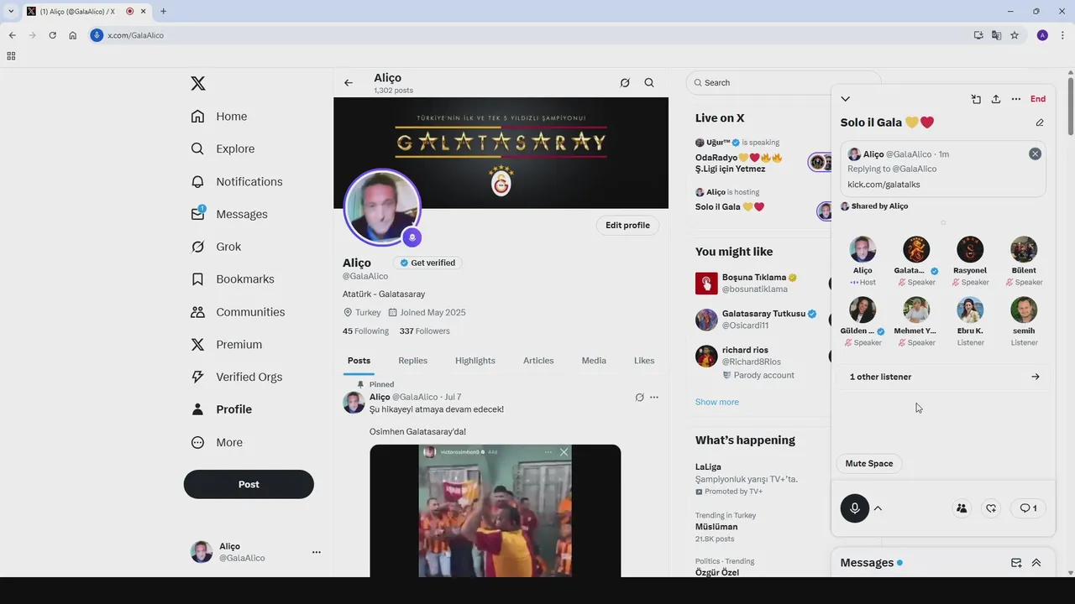Open Home from the sidebar
The height and width of the screenshot is (604, 1075).
(219, 117)
